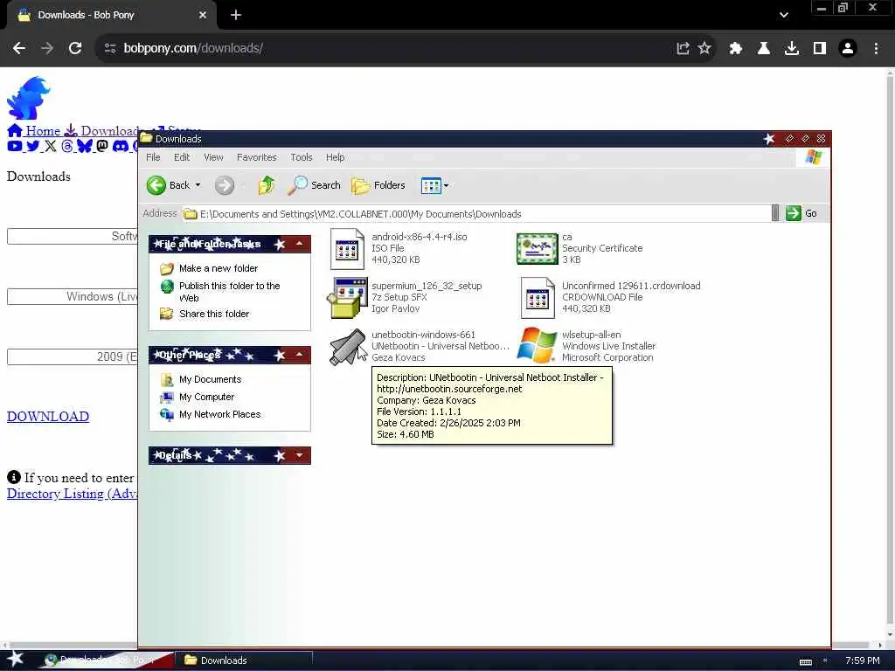The height and width of the screenshot is (671, 895).
Task: Open the Edit menu in Explorer
Action: point(182,157)
